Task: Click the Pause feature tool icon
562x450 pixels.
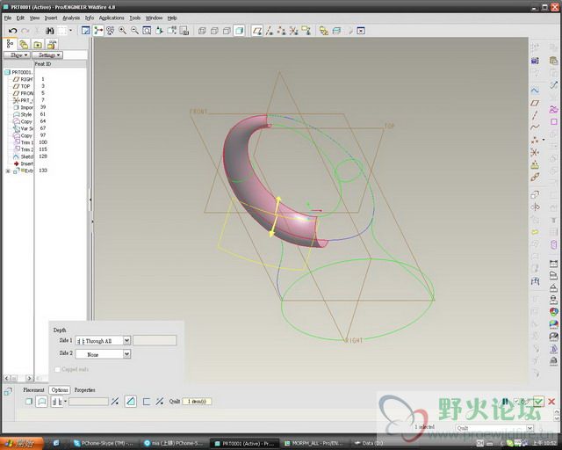Action: (506, 401)
